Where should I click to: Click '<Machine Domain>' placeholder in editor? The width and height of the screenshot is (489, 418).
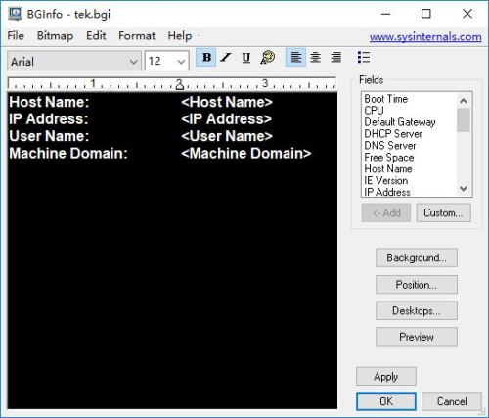click(246, 153)
